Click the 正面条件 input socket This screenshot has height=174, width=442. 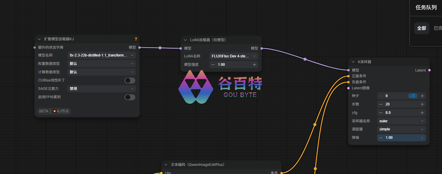pos(348,76)
